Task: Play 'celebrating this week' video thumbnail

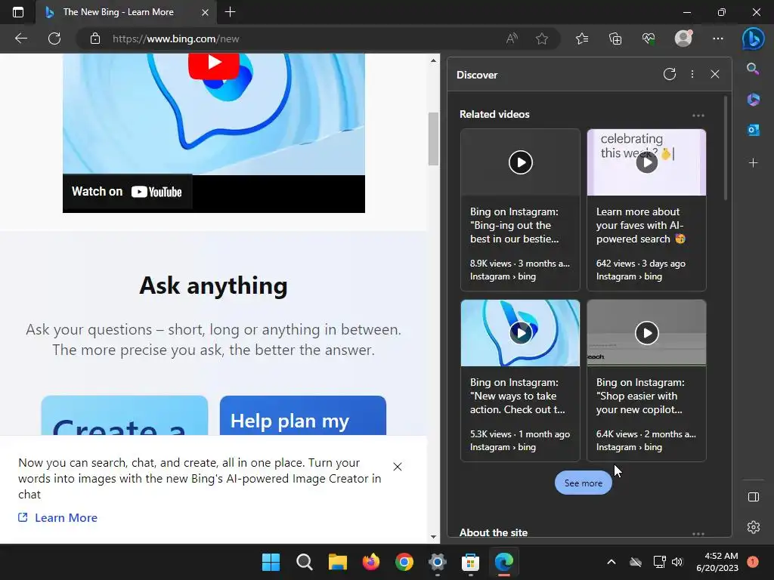Action: point(647,162)
